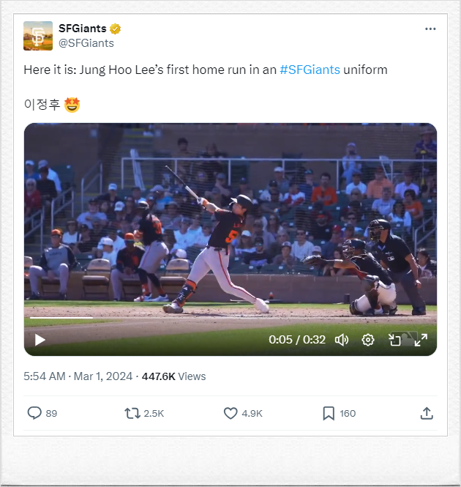461x487 pixels.
Task: Open the share upload icon
Action: (x=427, y=413)
